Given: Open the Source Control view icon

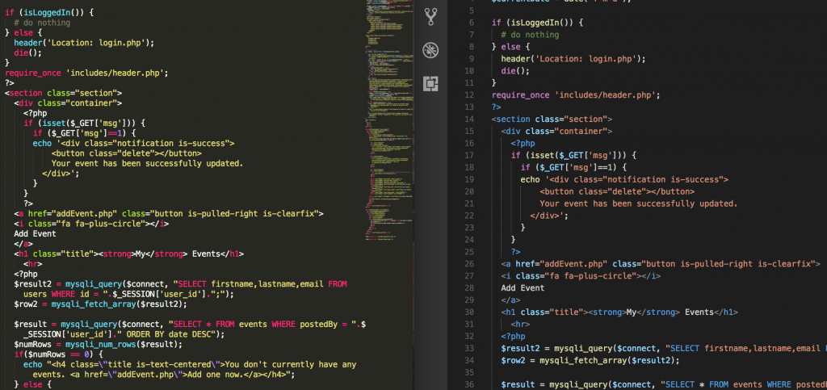Looking at the screenshot, I should click(x=431, y=15).
